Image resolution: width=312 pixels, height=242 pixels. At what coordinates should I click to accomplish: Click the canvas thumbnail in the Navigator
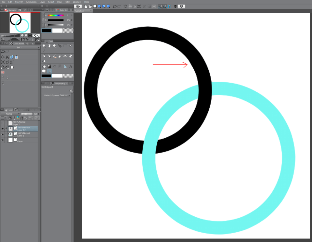19,23
